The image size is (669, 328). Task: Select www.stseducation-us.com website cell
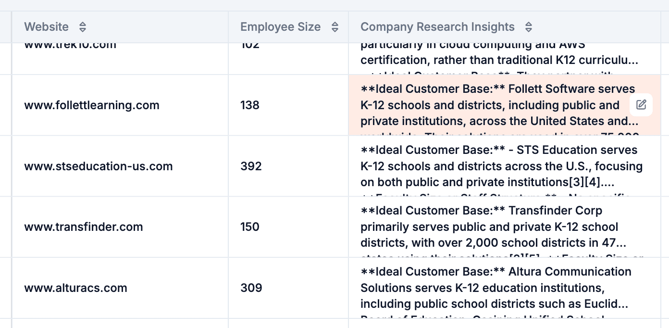(x=120, y=166)
